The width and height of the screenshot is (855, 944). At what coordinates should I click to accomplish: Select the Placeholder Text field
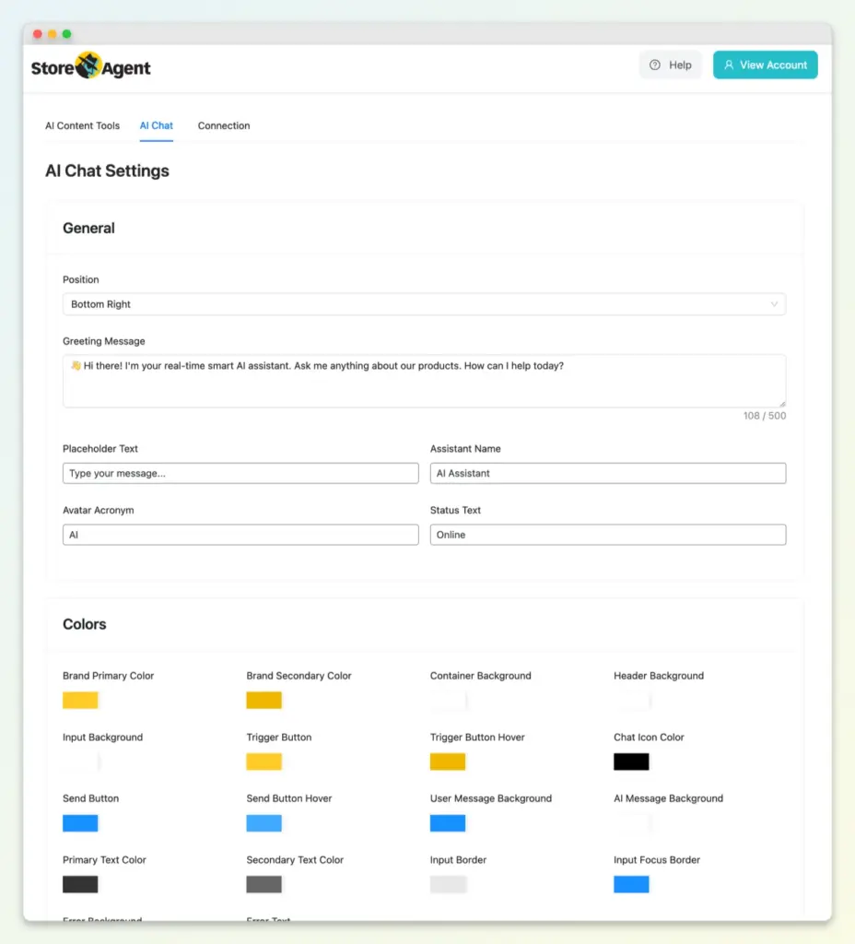(240, 473)
